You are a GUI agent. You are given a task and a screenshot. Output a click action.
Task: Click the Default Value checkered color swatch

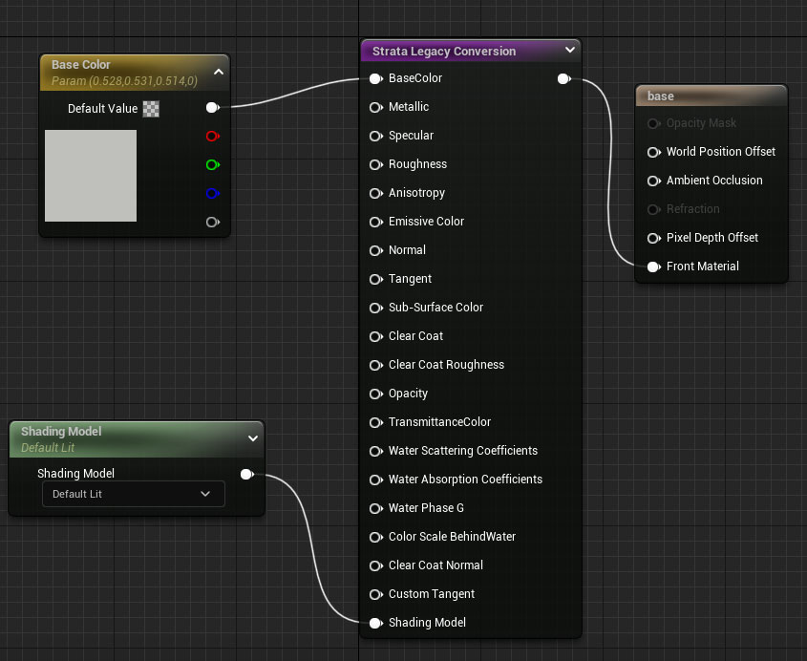[151, 109]
